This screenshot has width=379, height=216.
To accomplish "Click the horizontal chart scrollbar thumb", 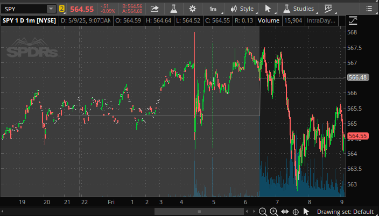I will pos(199,211).
